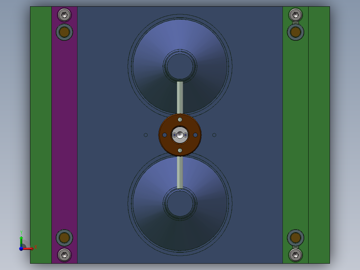Click the small hole left of the brown flange

tap(146, 135)
